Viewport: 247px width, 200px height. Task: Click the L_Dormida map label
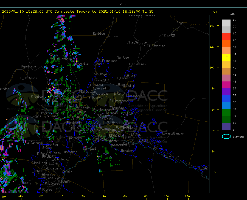point(171,156)
